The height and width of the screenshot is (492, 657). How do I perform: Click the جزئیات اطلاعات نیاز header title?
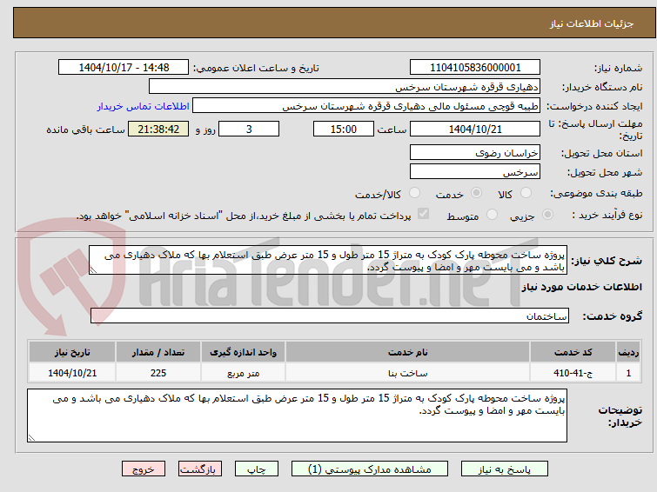(591, 23)
